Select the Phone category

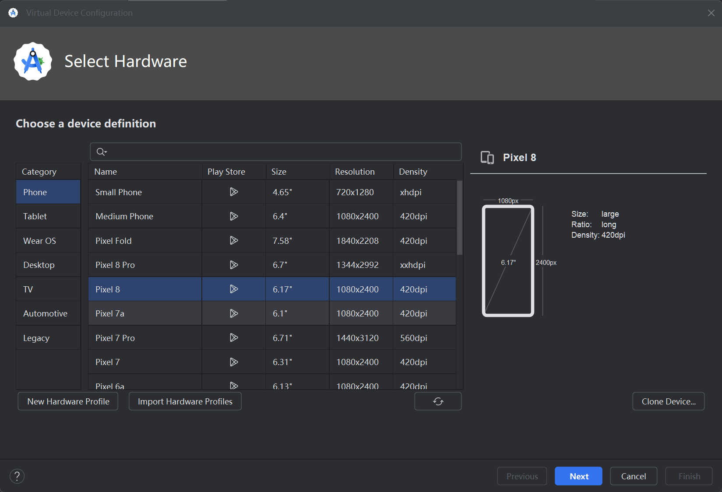[x=48, y=192]
